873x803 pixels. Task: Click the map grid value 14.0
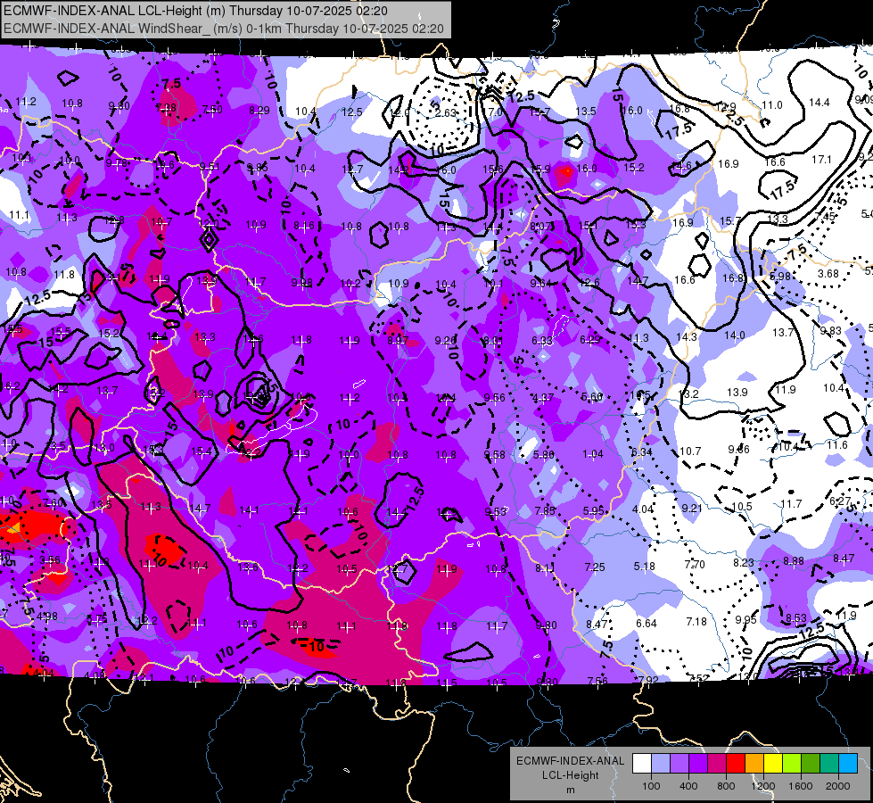pyautogui.click(x=735, y=335)
